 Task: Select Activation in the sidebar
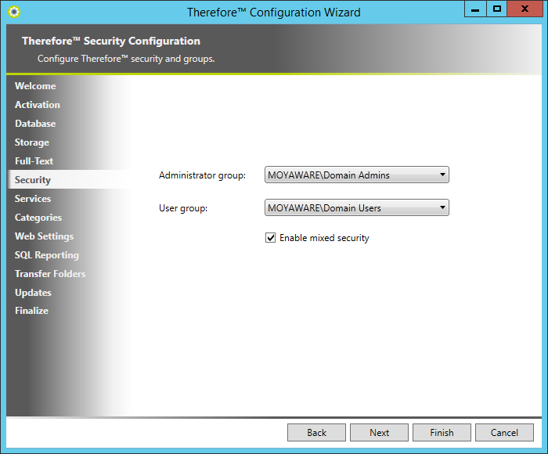point(37,105)
